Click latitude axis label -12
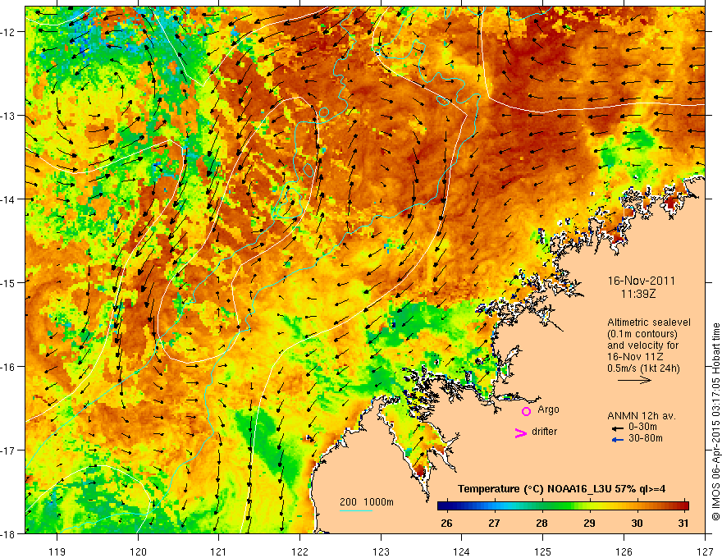The image size is (722, 558). coord(10,32)
